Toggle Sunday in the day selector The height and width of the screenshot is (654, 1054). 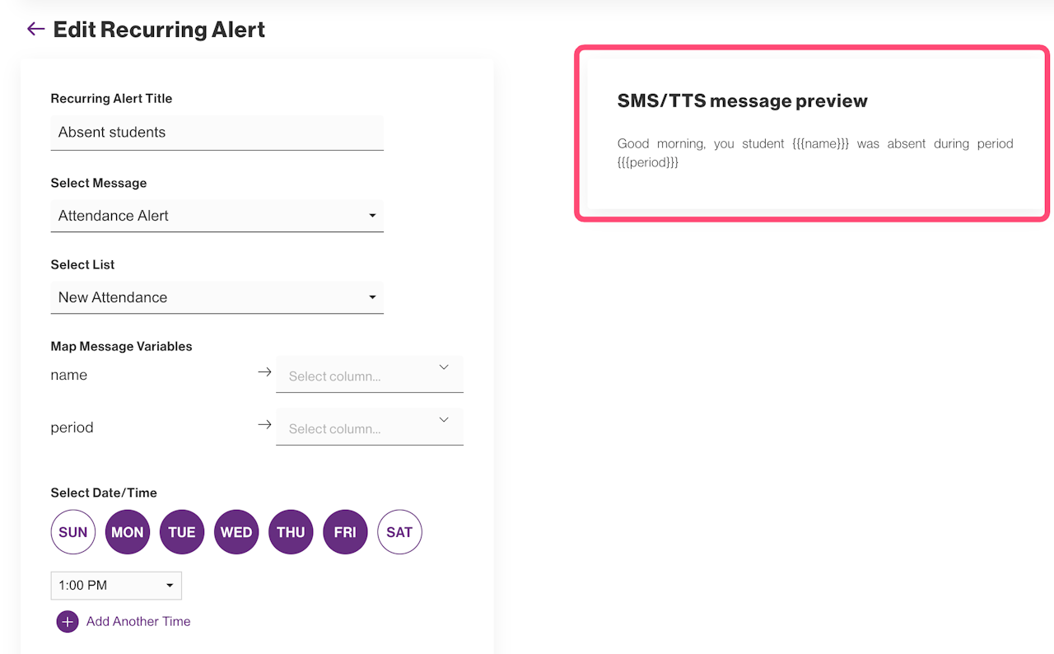pyautogui.click(x=73, y=532)
